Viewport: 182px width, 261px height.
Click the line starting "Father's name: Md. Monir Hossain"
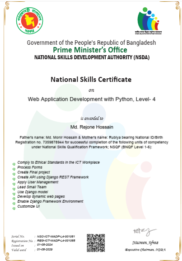click(x=91, y=138)
